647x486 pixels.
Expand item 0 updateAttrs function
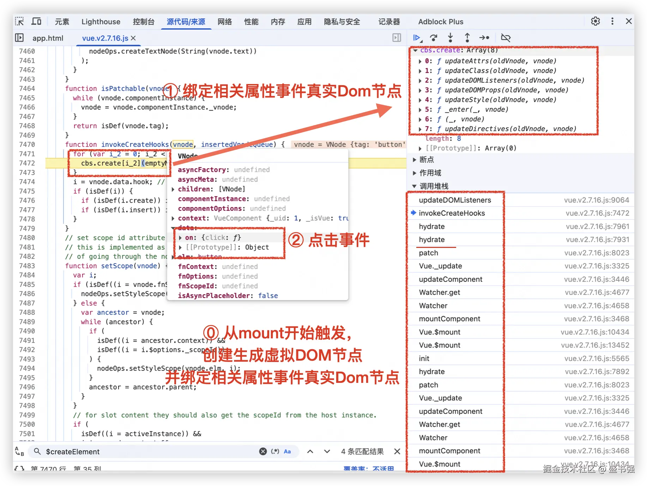point(420,61)
